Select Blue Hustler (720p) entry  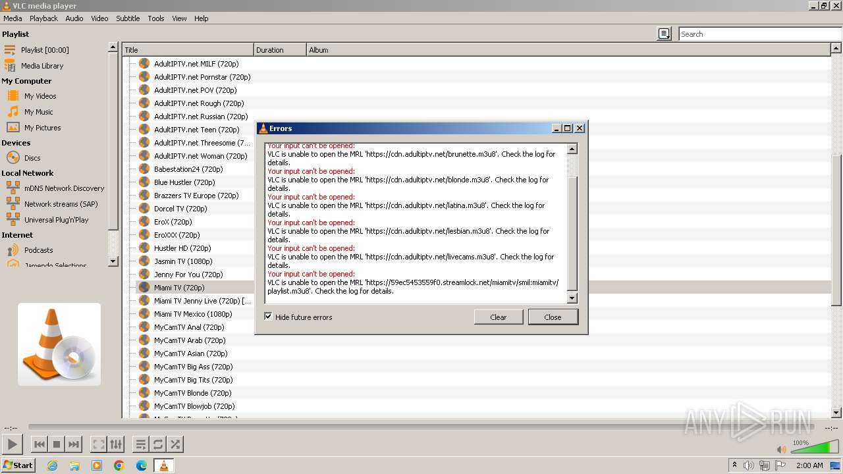coord(184,182)
